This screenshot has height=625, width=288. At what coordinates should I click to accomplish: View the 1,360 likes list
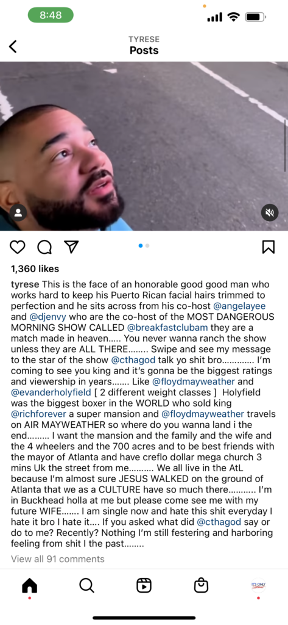coord(35,269)
